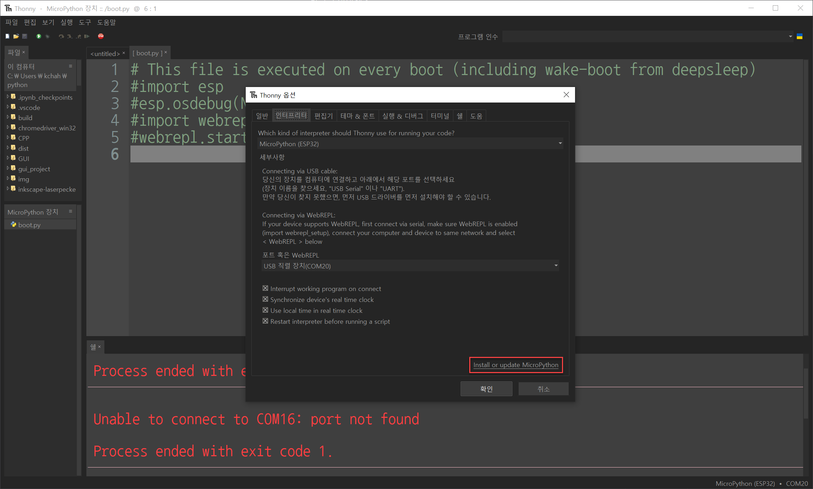Screen dimensions: 813x489
Task: Click the Save floppy disk icon
Action: (25, 36)
